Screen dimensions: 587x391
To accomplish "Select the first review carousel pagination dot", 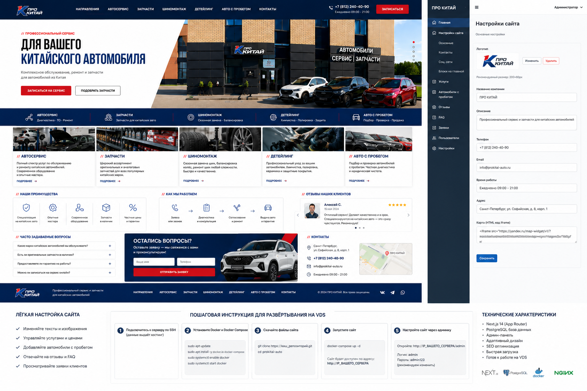I will (x=356, y=228).
